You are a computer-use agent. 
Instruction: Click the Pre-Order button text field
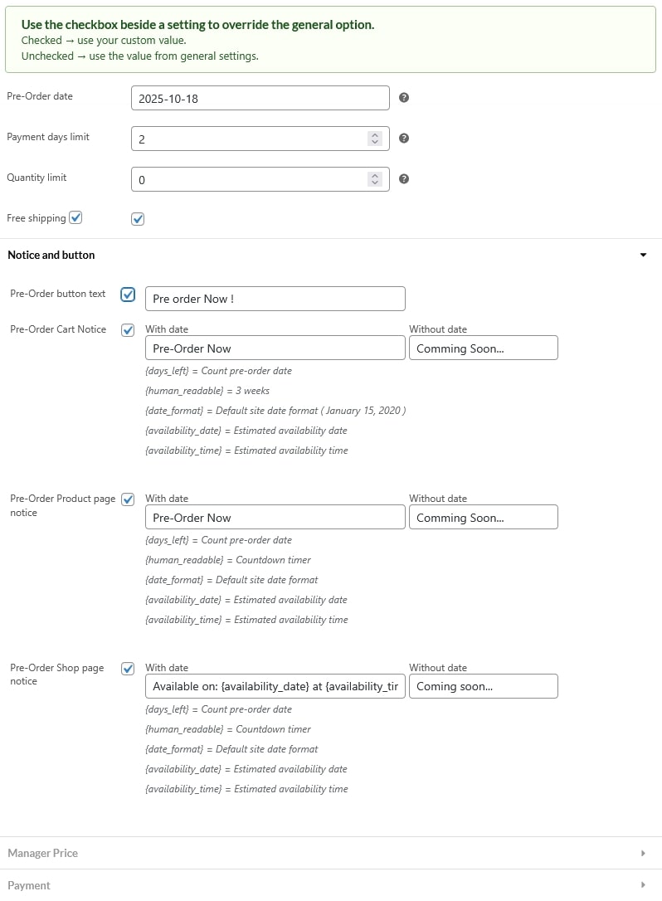click(275, 299)
